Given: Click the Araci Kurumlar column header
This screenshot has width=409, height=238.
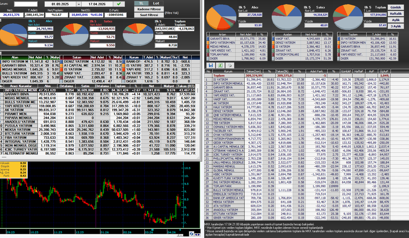Looking at the screenshot, I should point(21,86).
